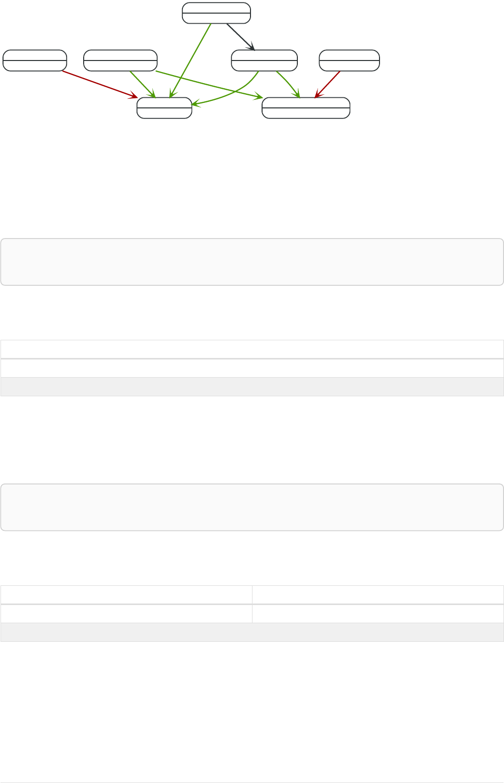504x783 pixels.
Task: Select the far-left diagram node
Action: [35, 60]
